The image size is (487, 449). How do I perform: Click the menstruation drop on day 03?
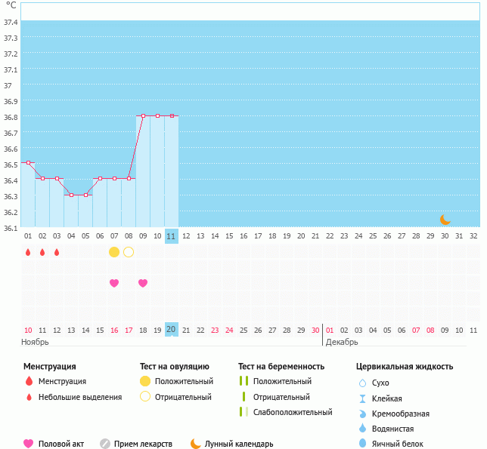pos(57,252)
